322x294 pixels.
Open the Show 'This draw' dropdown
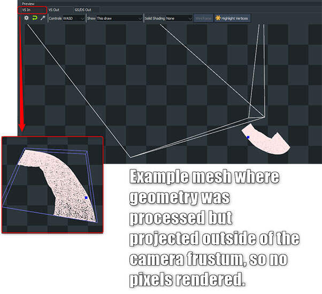(x=119, y=18)
